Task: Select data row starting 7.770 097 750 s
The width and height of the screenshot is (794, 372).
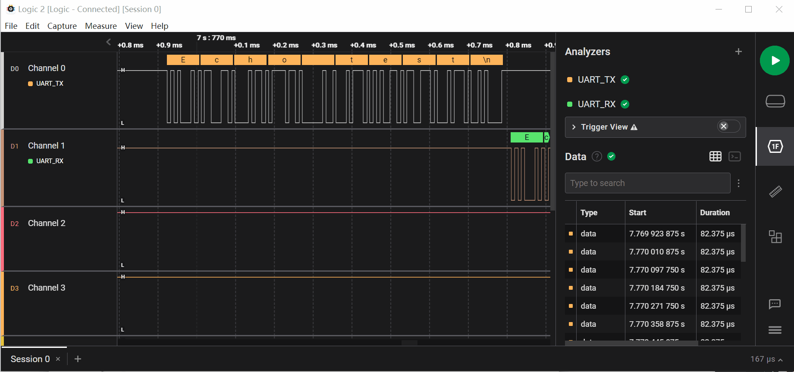Action: (x=653, y=270)
